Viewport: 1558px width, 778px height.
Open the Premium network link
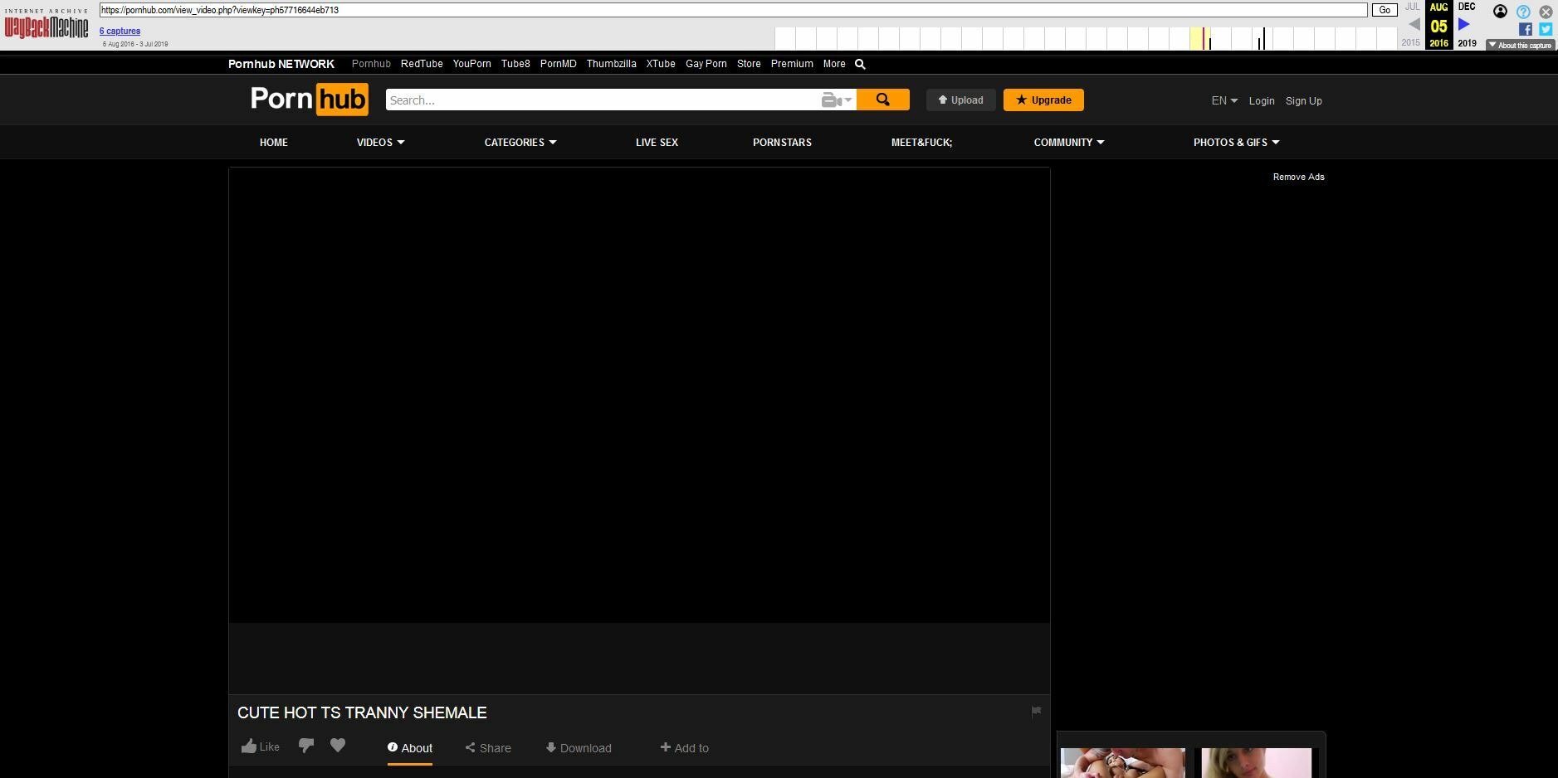tap(792, 64)
